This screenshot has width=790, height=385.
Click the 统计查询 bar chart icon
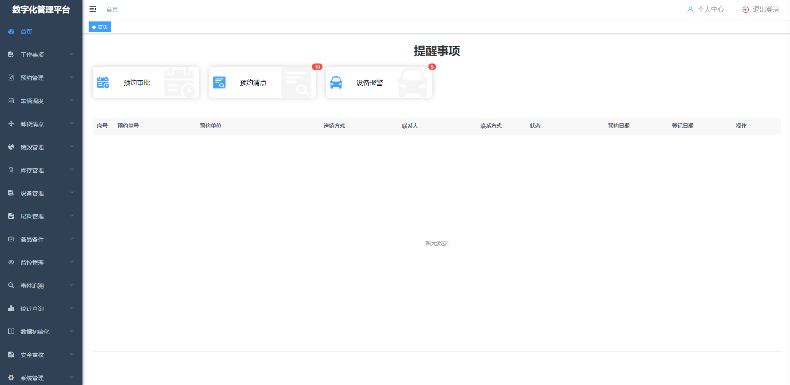11,308
